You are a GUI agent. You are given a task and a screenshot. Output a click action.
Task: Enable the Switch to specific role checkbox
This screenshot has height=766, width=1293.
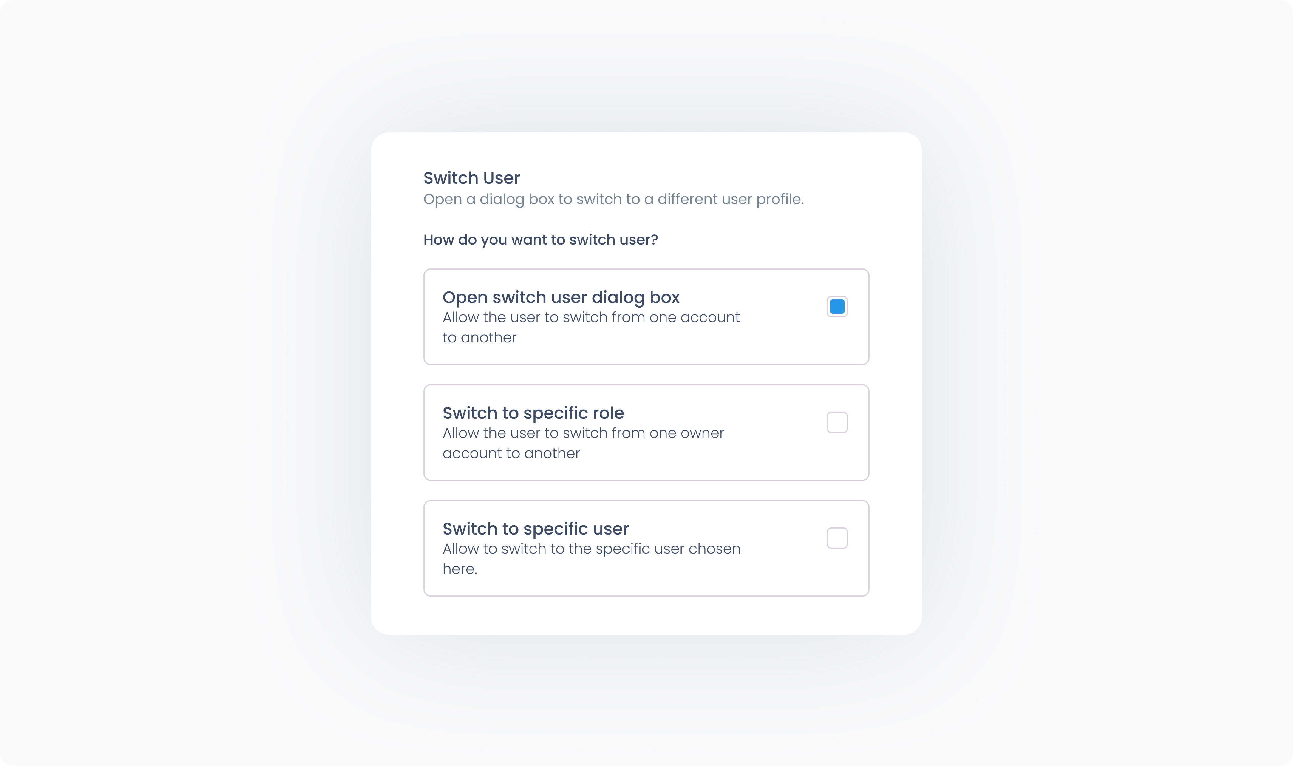(x=837, y=422)
